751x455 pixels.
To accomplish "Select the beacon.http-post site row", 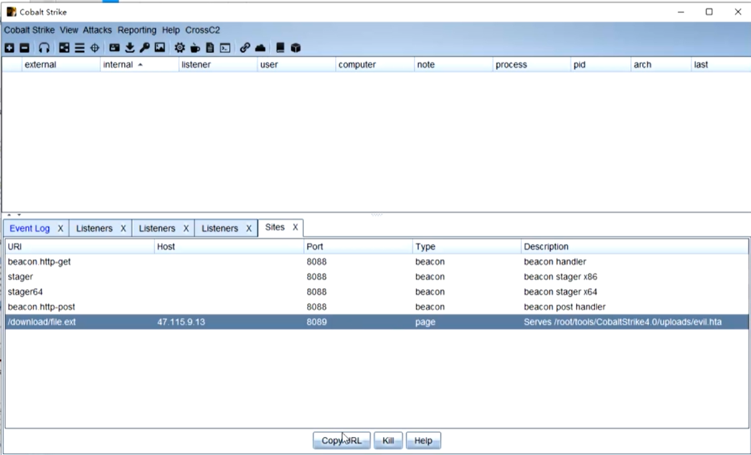I will (377, 307).
